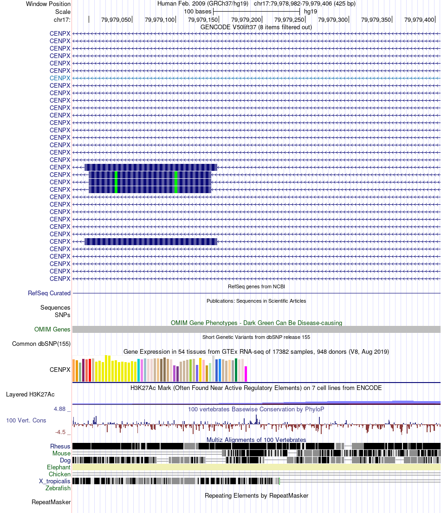Select the light-blue highlighted CENPX transcript label
This screenshot has height=513, width=441.
pyautogui.click(x=60, y=78)
